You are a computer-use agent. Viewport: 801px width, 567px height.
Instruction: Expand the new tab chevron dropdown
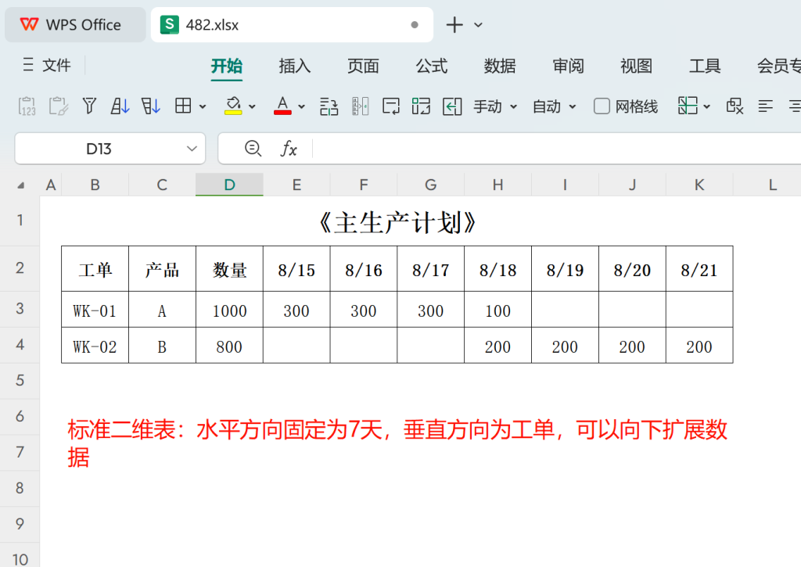coord(478,24)
